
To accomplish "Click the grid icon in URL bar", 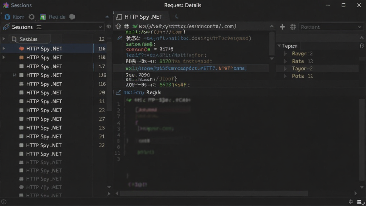I will coord(127,26).
